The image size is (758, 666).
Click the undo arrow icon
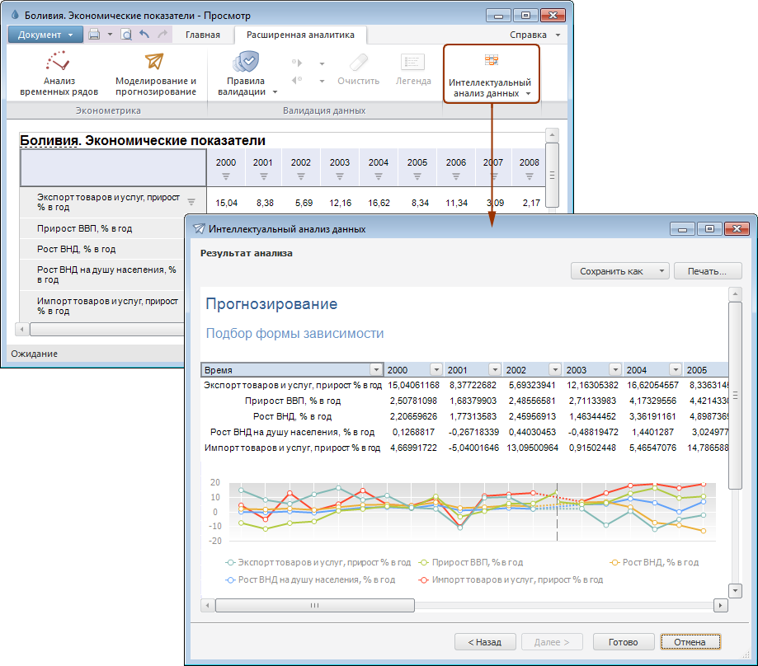144,35
